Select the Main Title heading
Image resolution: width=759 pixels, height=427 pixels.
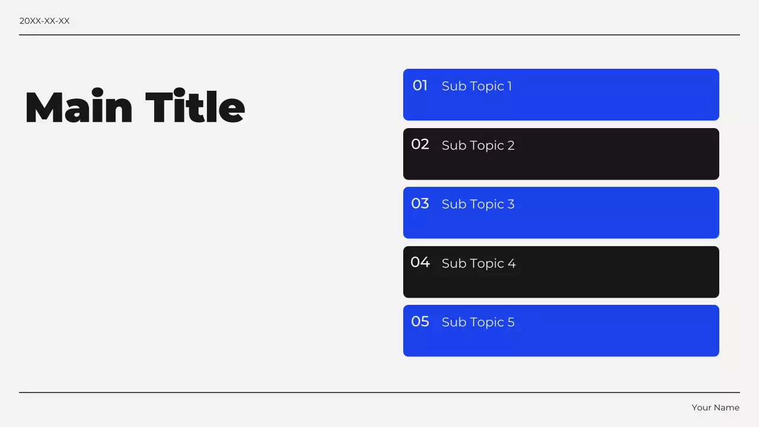(x=135, y=107)
